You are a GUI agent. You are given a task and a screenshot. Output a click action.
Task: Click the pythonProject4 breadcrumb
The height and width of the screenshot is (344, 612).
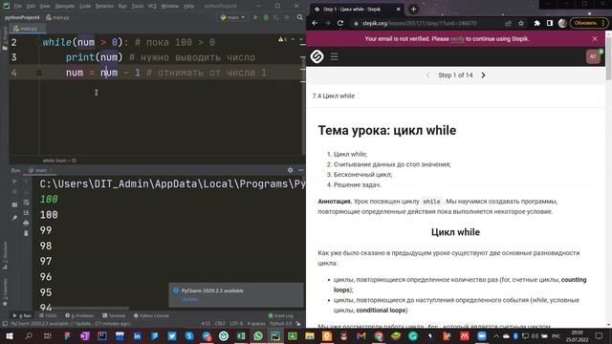click(x=22, y=17)
